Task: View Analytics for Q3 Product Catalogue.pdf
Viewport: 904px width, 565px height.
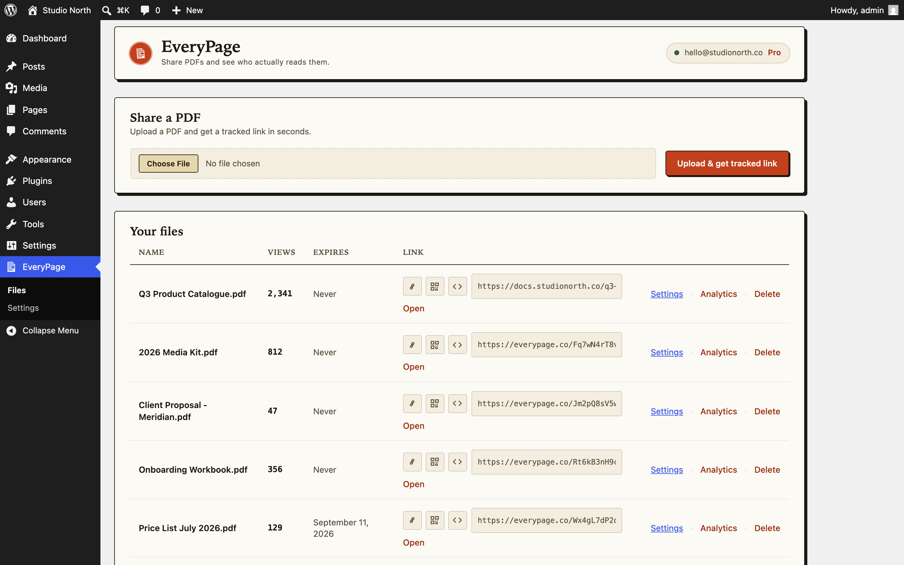Action: point(718,294)
